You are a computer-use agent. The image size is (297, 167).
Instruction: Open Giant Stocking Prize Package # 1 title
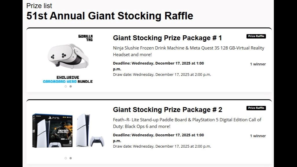167,38
